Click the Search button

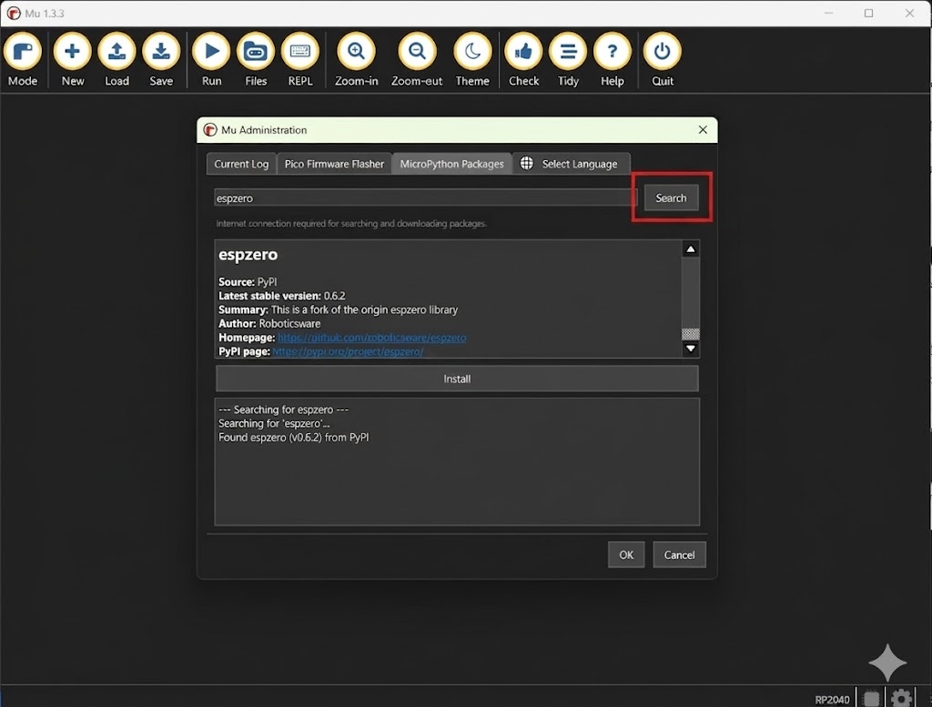pyautogui.click(x=671, y=197)
